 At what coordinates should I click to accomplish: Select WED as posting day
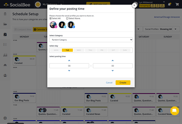(x=79, y=50)
